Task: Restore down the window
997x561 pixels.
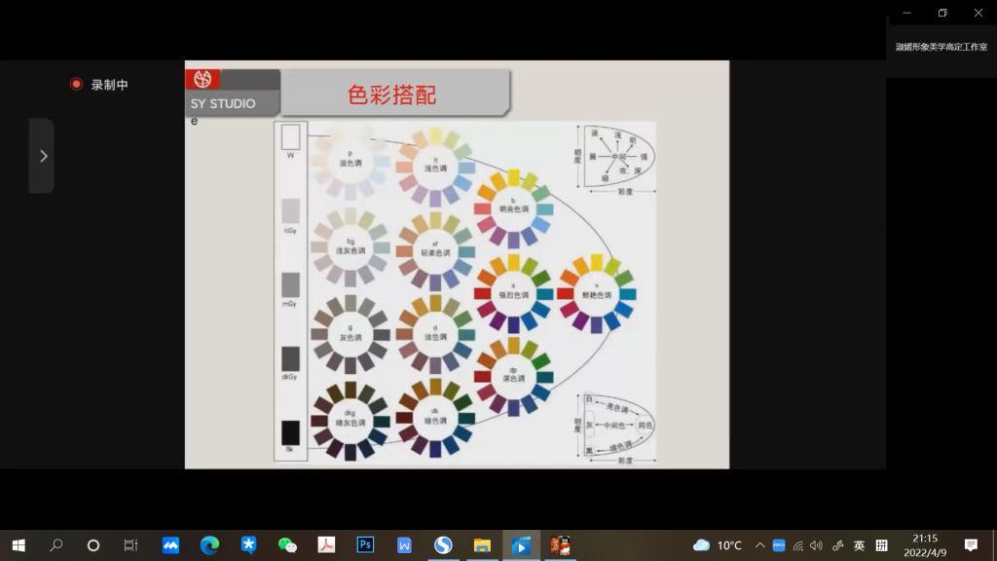Action: [x=942, y=13]
